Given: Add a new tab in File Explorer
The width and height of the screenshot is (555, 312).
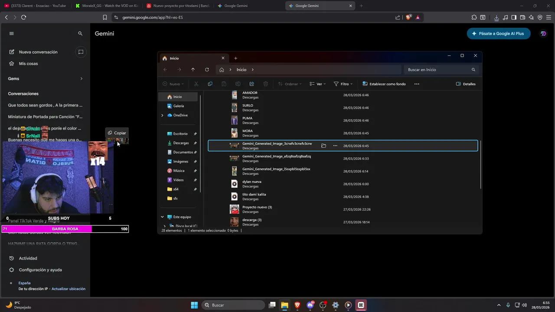Looking at the screenshot, I should [x=236, y=58].
